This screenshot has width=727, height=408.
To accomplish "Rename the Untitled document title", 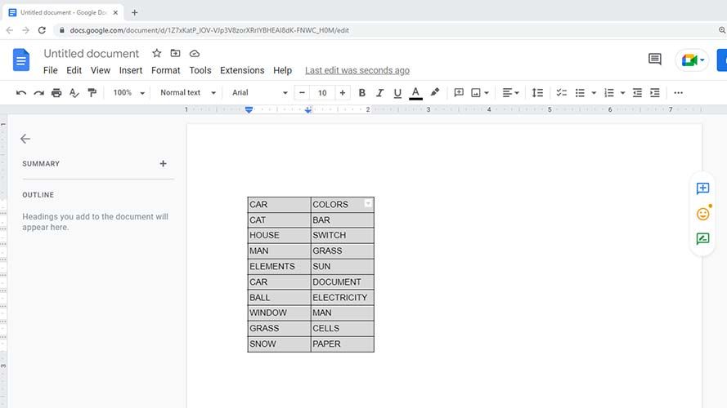I will pos(92,54).
